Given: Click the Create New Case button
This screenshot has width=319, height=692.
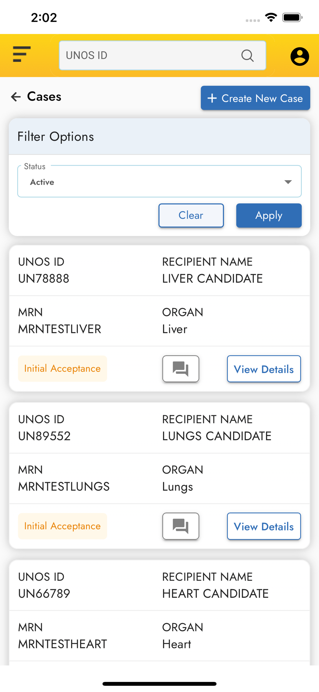Looking at the screenshot, I should (x=255, y=98).
